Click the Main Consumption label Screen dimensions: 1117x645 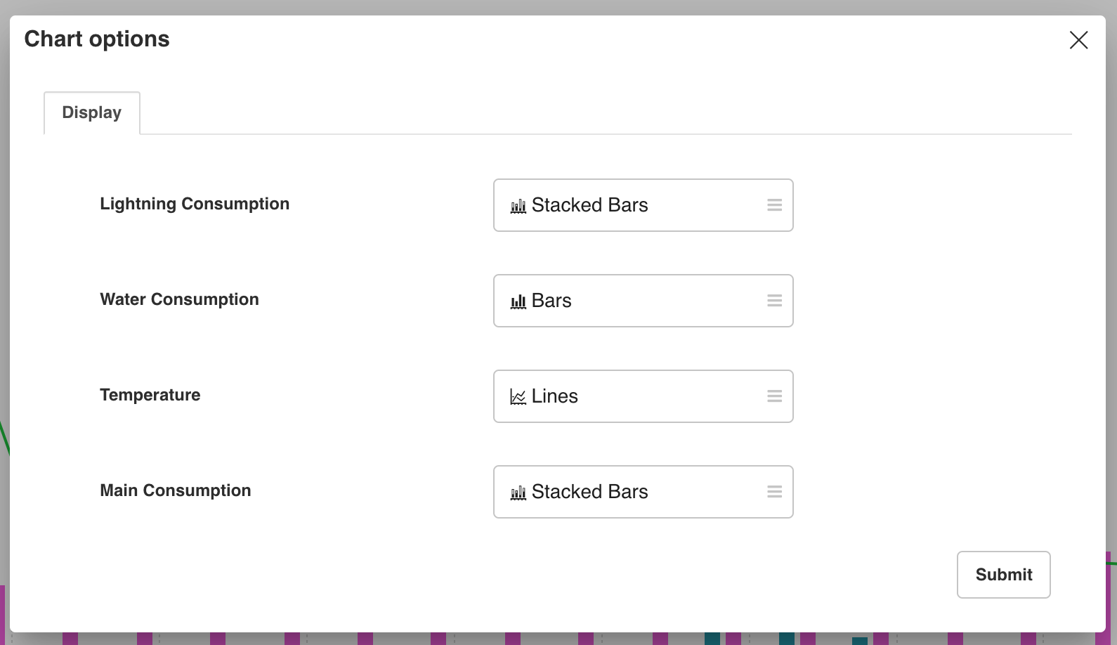[x=175, y=490]
